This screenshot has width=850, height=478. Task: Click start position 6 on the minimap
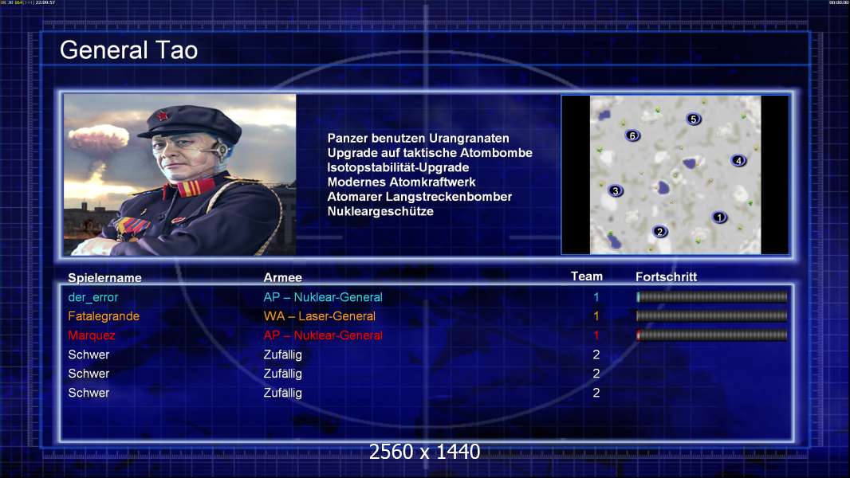[632, 136]
